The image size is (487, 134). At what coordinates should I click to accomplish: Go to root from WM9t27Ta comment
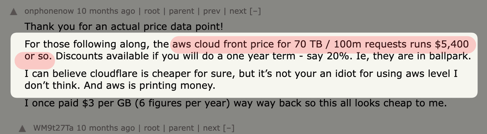tap(152, 128)
